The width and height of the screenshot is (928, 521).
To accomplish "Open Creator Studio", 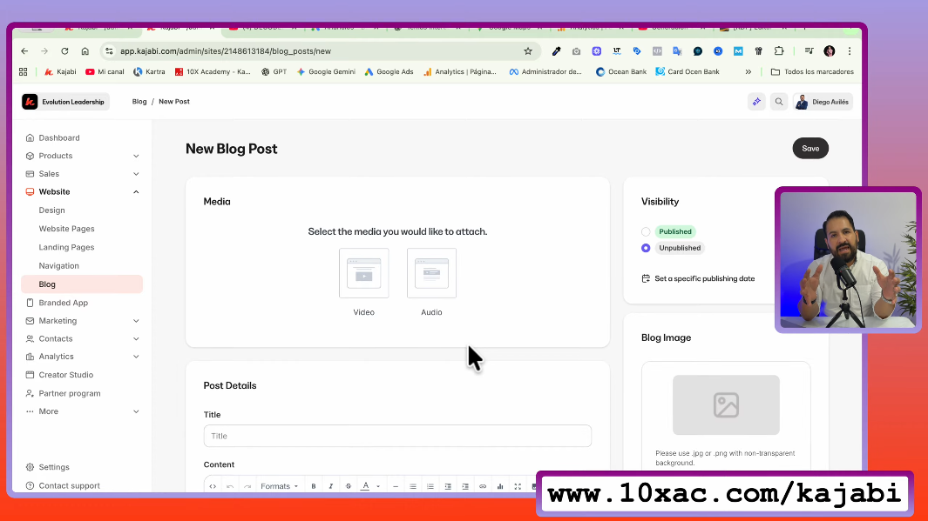I will [x=65, y=375].
